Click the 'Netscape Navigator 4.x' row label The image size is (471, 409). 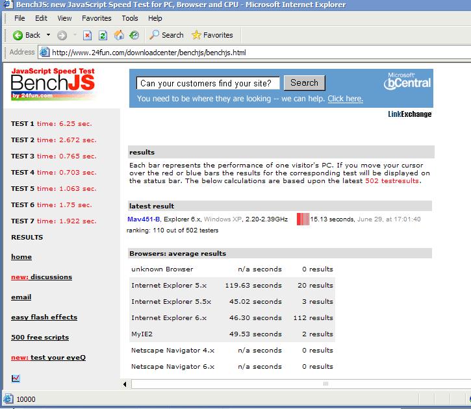click(x=173, y=350)
